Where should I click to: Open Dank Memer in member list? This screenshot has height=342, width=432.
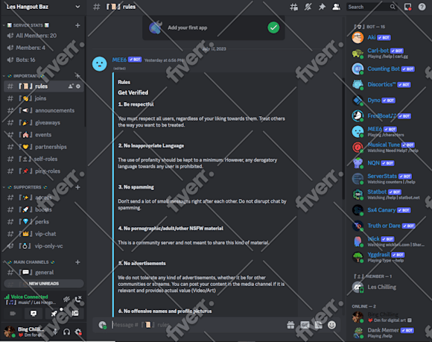(x=389, y=332)
